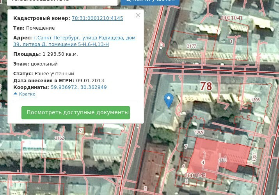Click the large region label 78
This screenshot has height=195, width=279.
(206, 86)
